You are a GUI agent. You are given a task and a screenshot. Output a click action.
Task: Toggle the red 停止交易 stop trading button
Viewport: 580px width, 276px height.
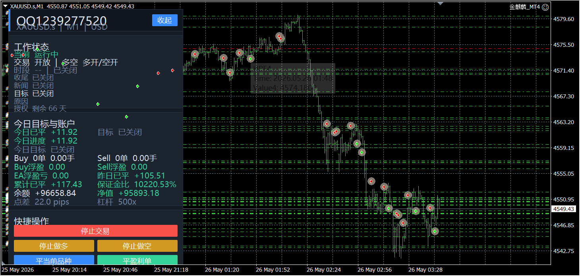point(96,231)
